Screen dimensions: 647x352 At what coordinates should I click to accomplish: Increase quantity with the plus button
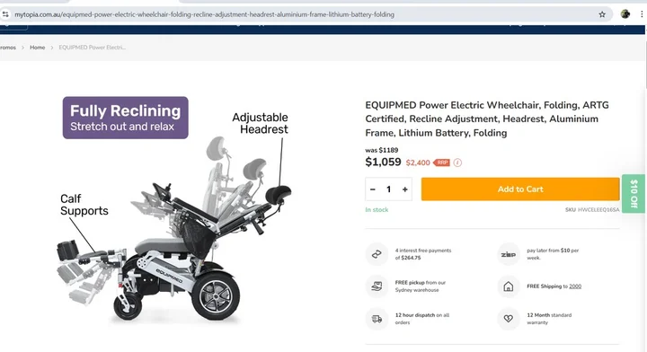point(404,189)
